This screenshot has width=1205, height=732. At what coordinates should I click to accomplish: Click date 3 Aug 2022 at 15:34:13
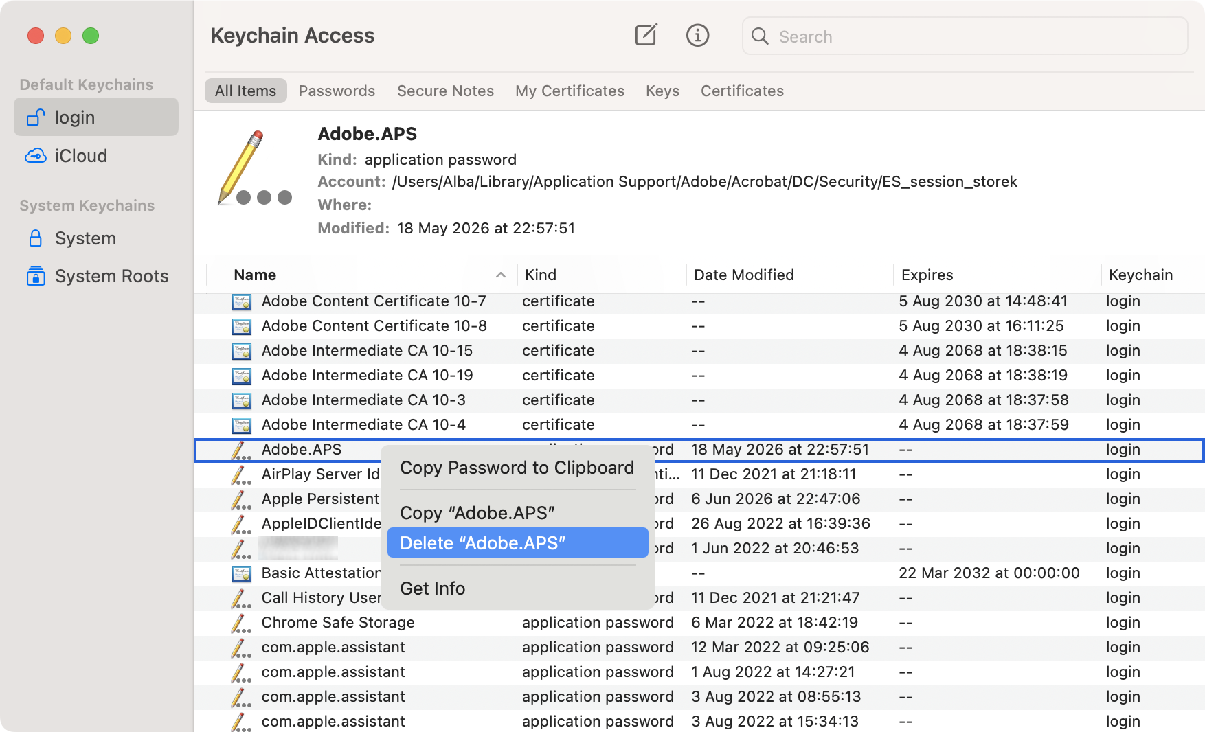(775, 722)
